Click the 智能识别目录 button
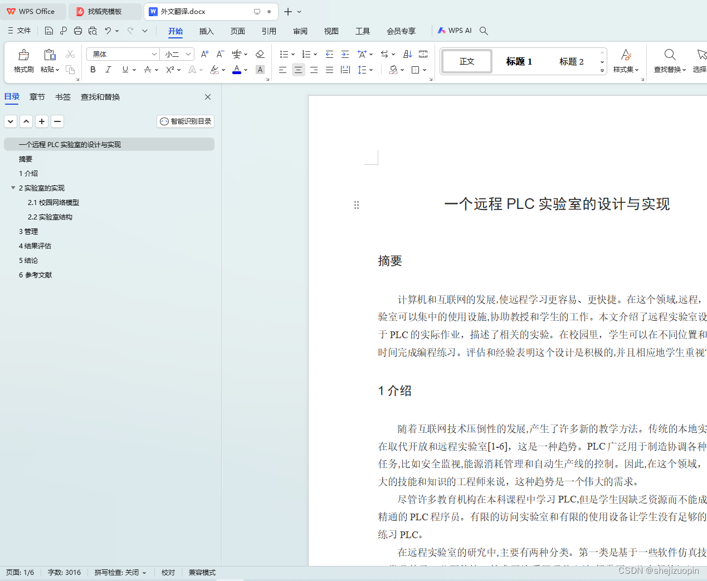 tap(186, 121)
